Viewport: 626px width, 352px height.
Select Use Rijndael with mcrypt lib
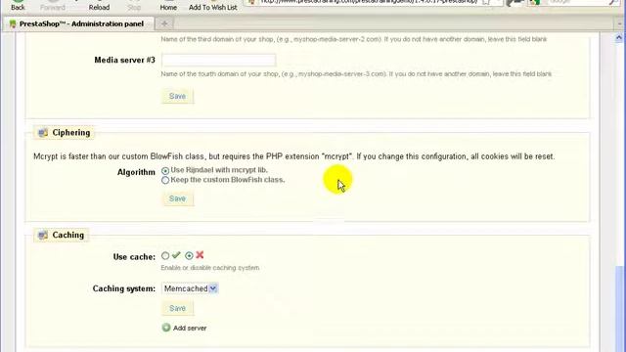tap(165, 170)
